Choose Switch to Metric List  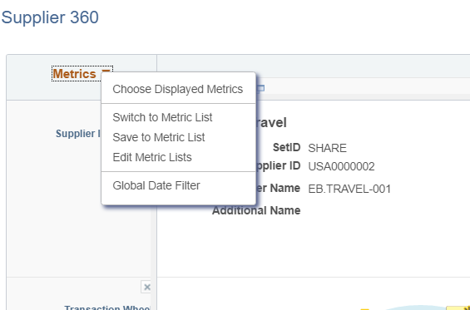[162, 117]
